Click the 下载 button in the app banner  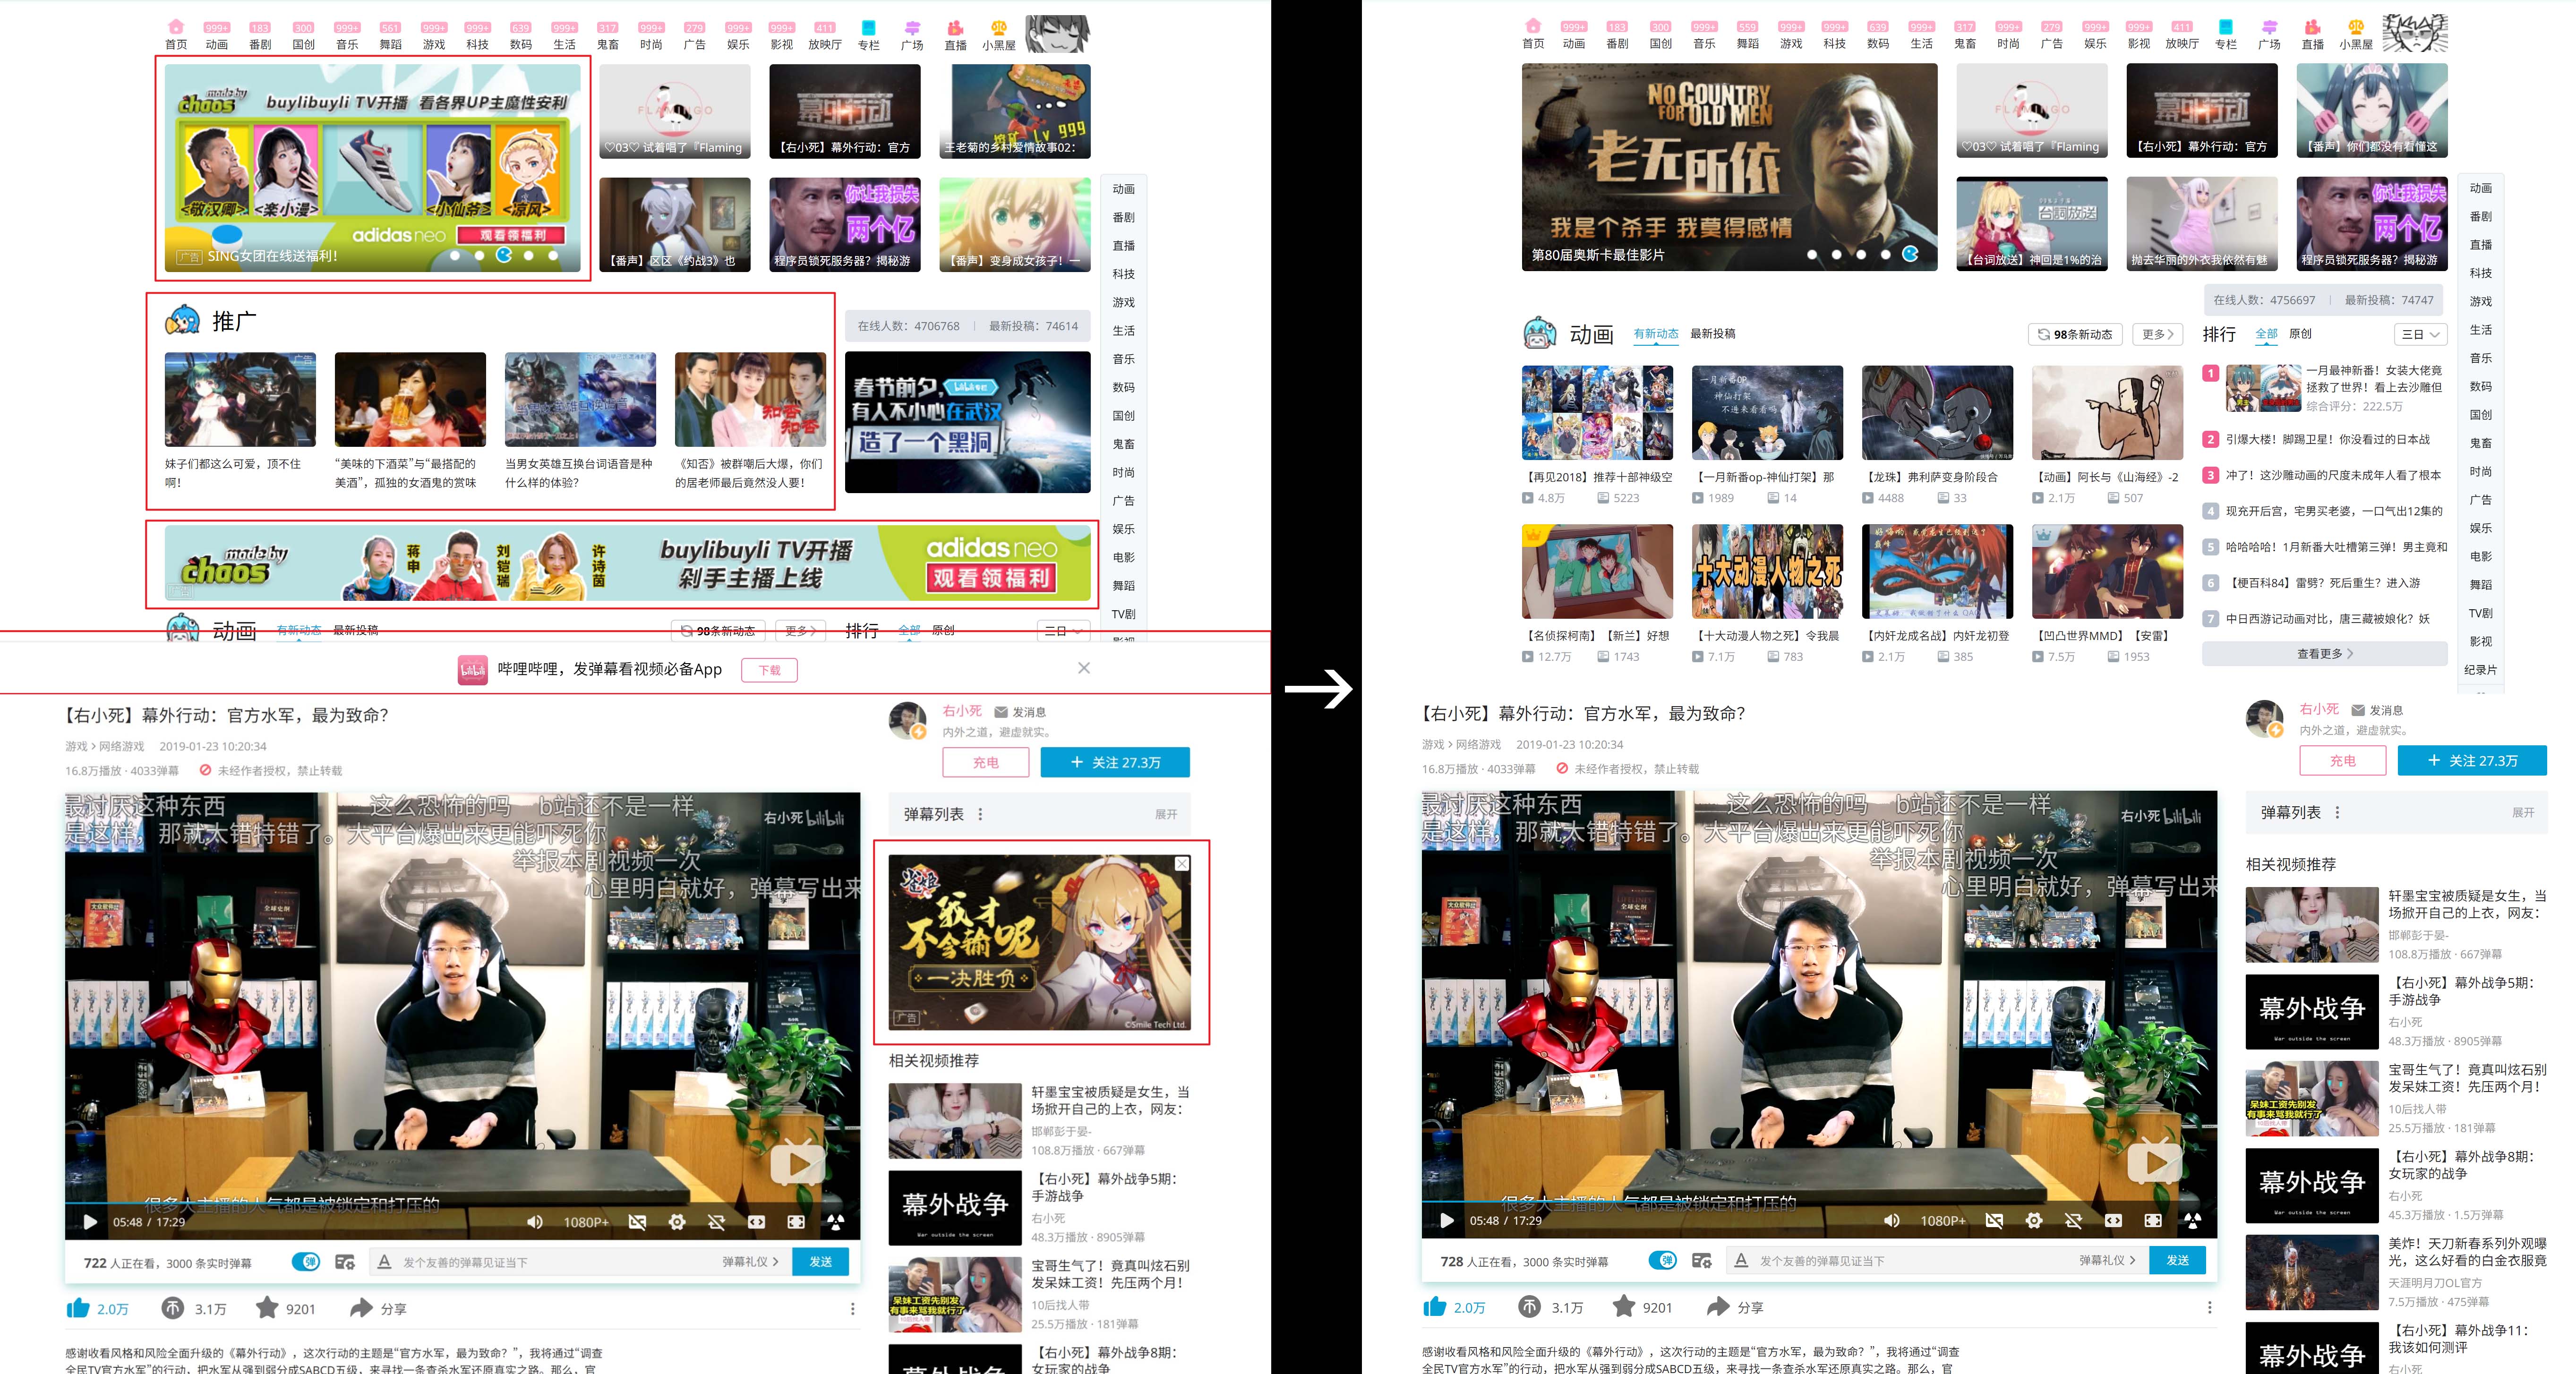769,670
